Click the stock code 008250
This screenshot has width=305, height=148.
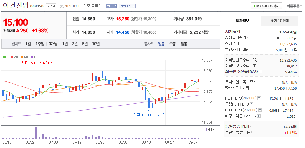pyautogui.click(x=37, y=6)
